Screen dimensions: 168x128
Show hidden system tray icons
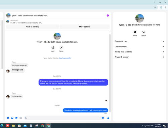click(x=143, y=126)
